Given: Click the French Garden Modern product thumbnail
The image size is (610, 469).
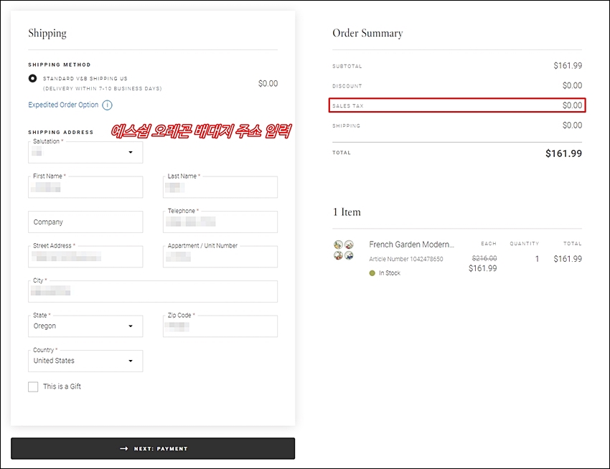Looking at the screenshot, I should click(x=344, y=250).
